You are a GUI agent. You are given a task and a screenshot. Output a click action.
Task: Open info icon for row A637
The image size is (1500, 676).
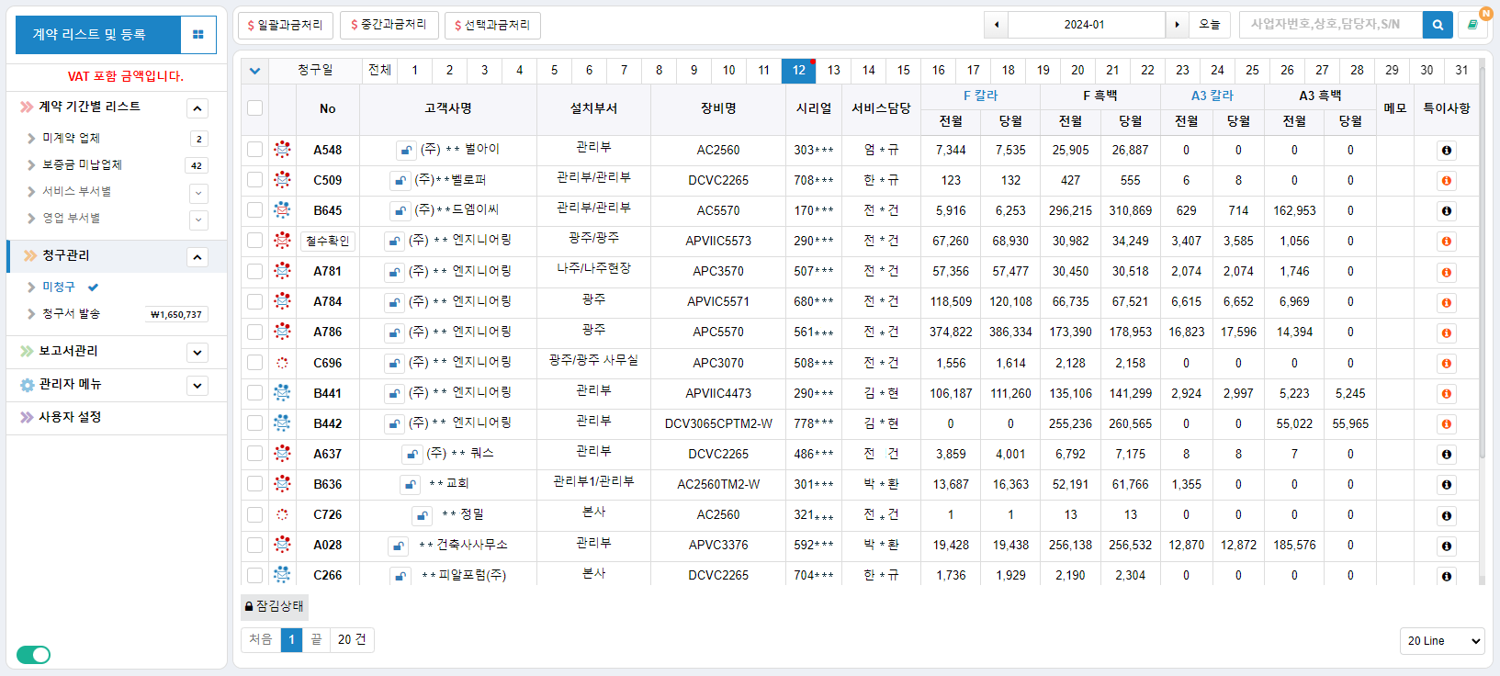[1446, 454]
